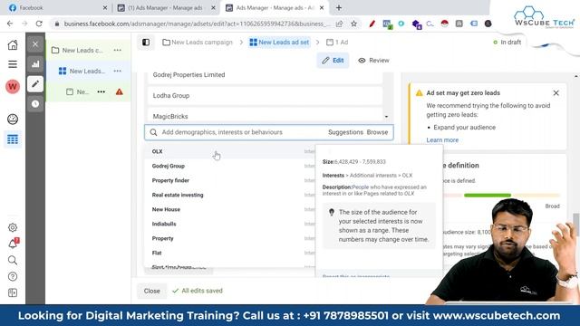Close the editing pane with the X icon

click(x=35, y=44)
